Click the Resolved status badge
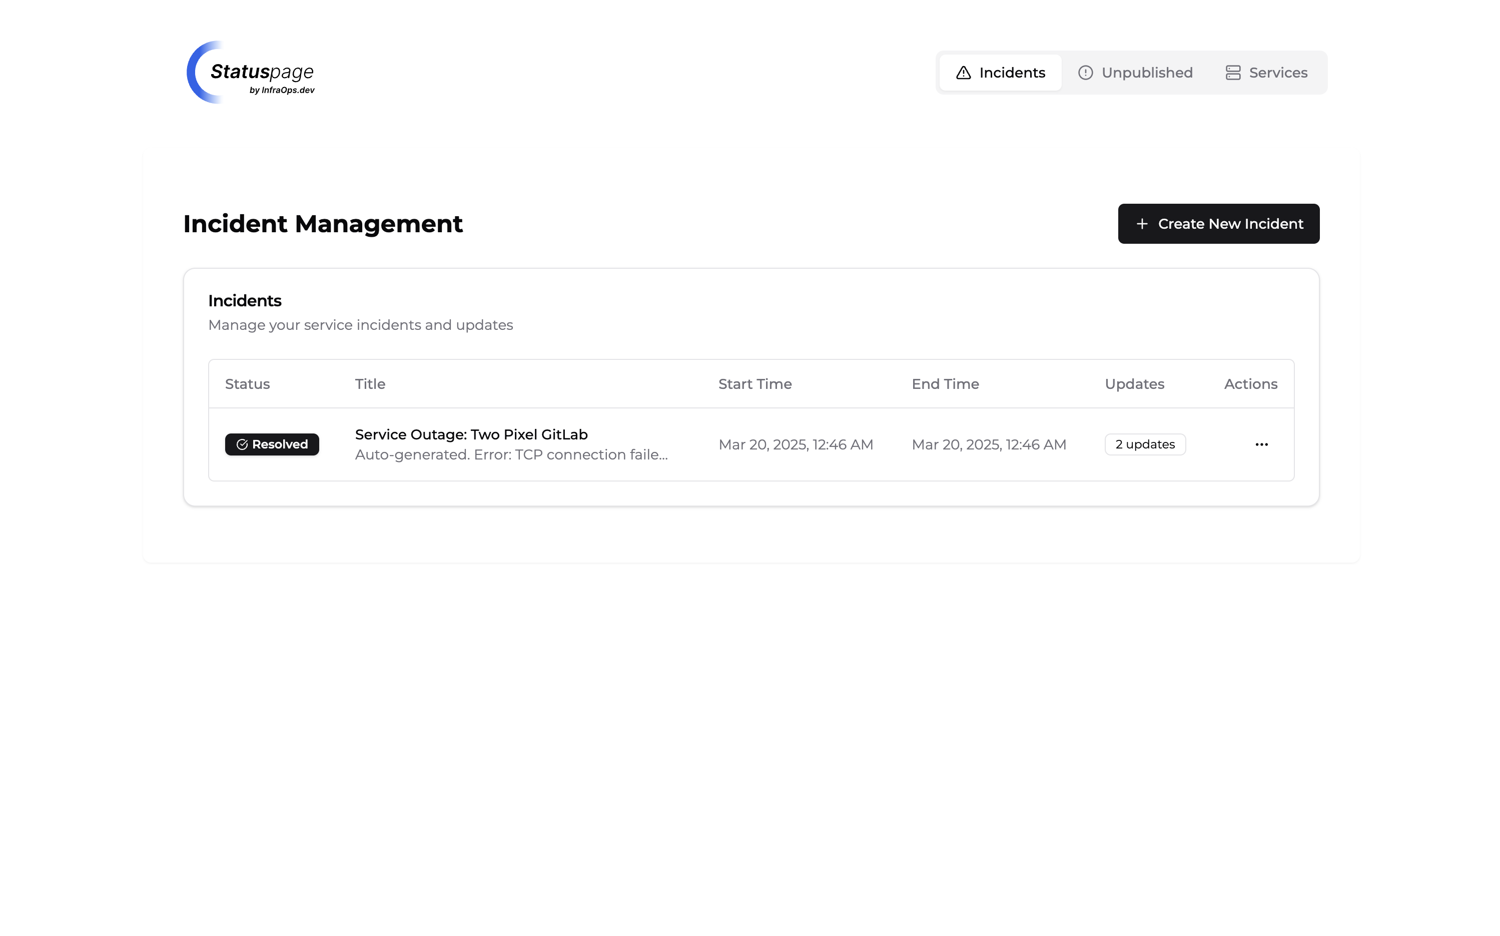 [x=272, y=444]
